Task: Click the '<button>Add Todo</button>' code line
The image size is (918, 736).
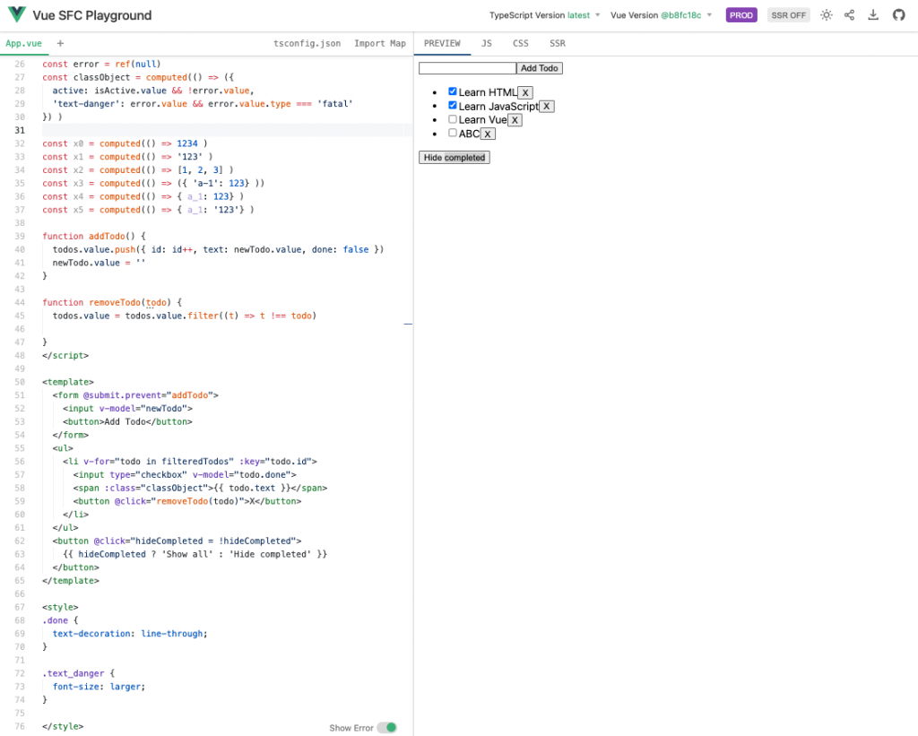Action: click(127, 421)
